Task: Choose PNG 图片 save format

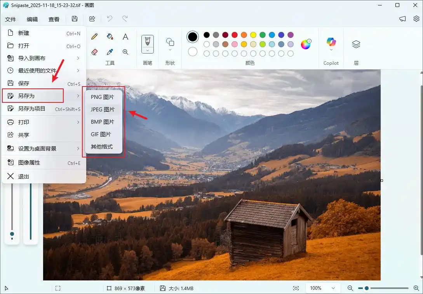Action: [103, 97]
